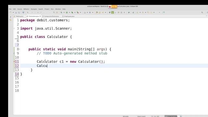Expand the New Java Package dropdown arrow

(87, 12)
